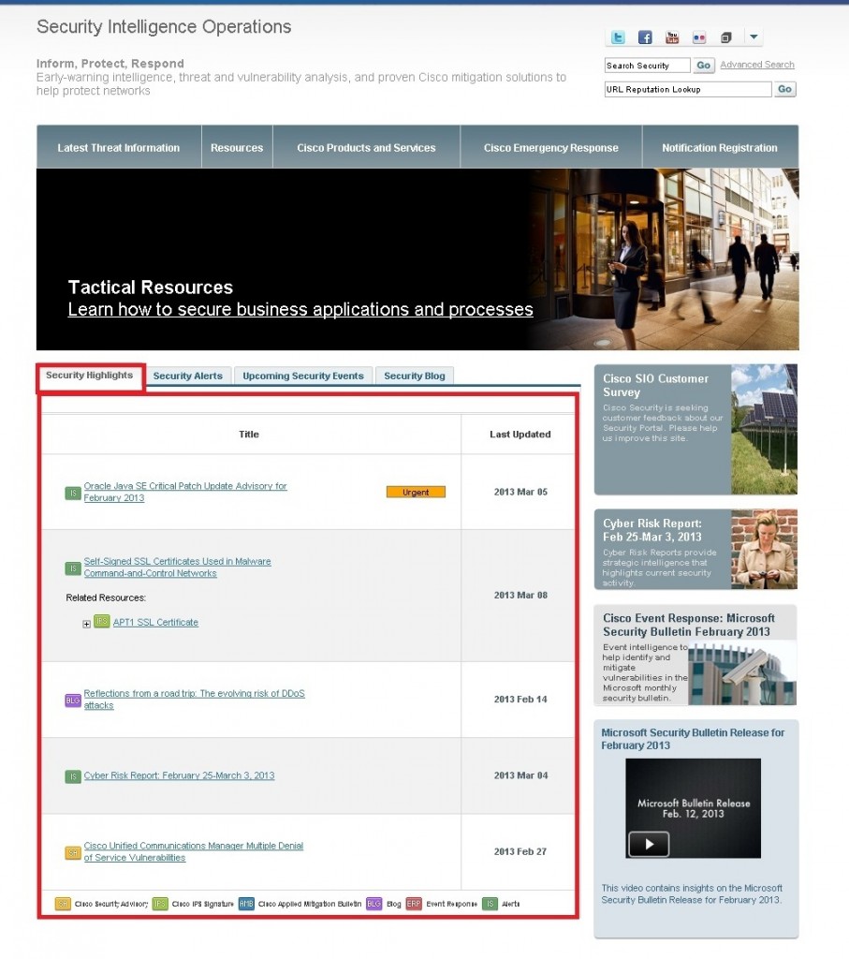Expand the APT1 SSL Certificate plus toggle
Viewport: 849px width, 959px height.
pyautogui.click(x=87, y=624)
